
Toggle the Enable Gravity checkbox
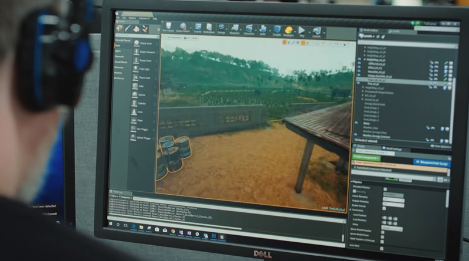[x=385, y=208]
